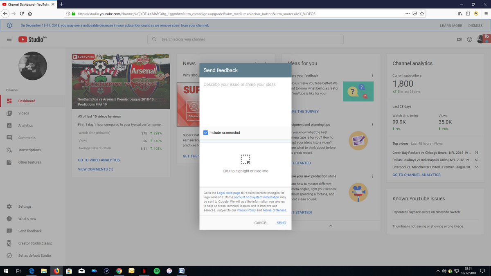Open Spotify from the Windows taskbar

tap(157, 271)
